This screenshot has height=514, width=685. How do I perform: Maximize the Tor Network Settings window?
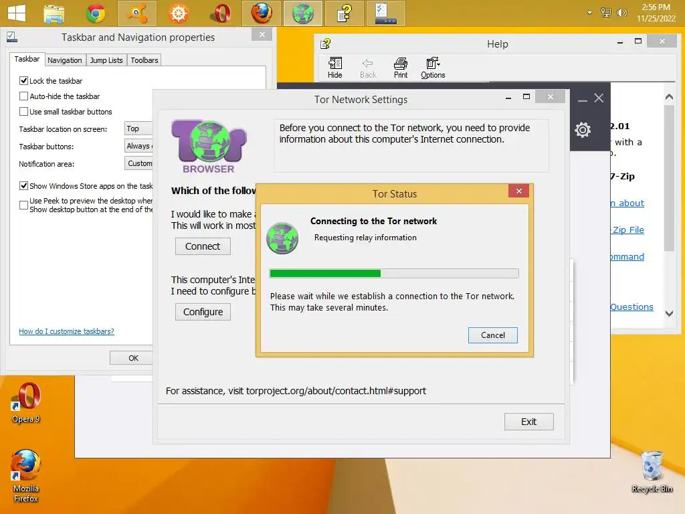tap(526, 96)
